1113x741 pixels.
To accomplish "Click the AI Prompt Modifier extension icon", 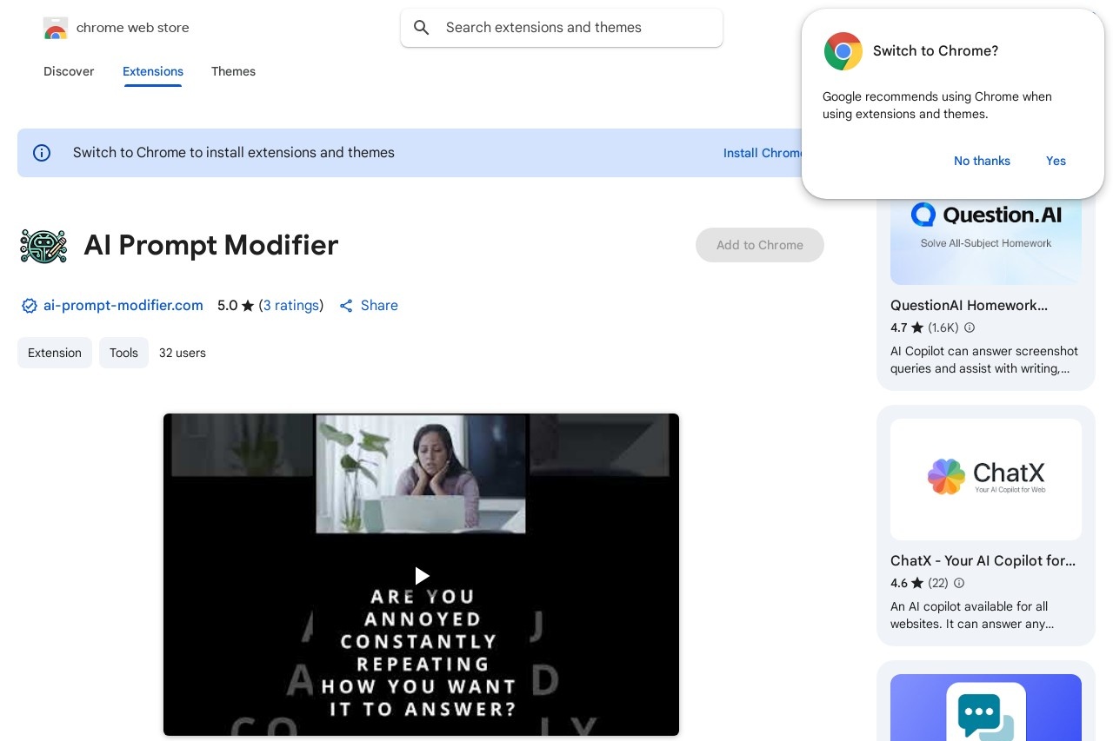I will [x=43, y=246].
